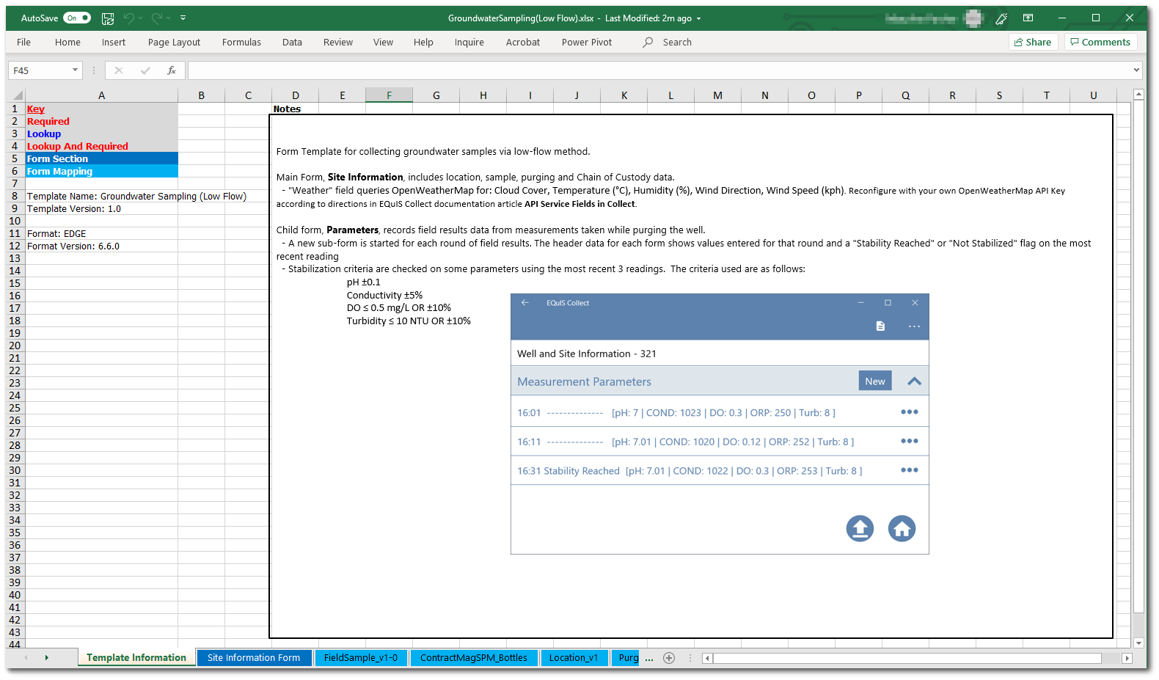The width and height of the screenshot is (1159, 680).
Task: Switch to the Site Information Form sheet
Action: tap(254, 658)
